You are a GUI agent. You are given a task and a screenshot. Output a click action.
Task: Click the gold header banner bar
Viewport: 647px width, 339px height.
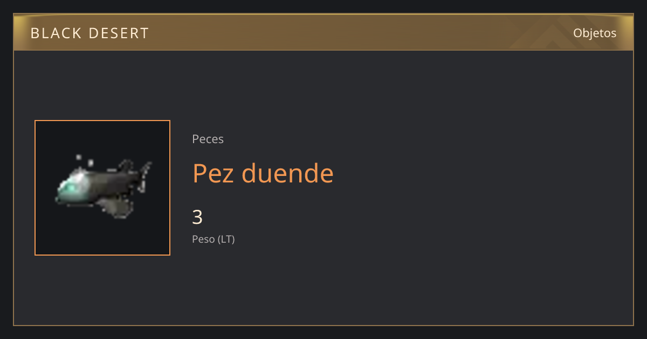323,33
